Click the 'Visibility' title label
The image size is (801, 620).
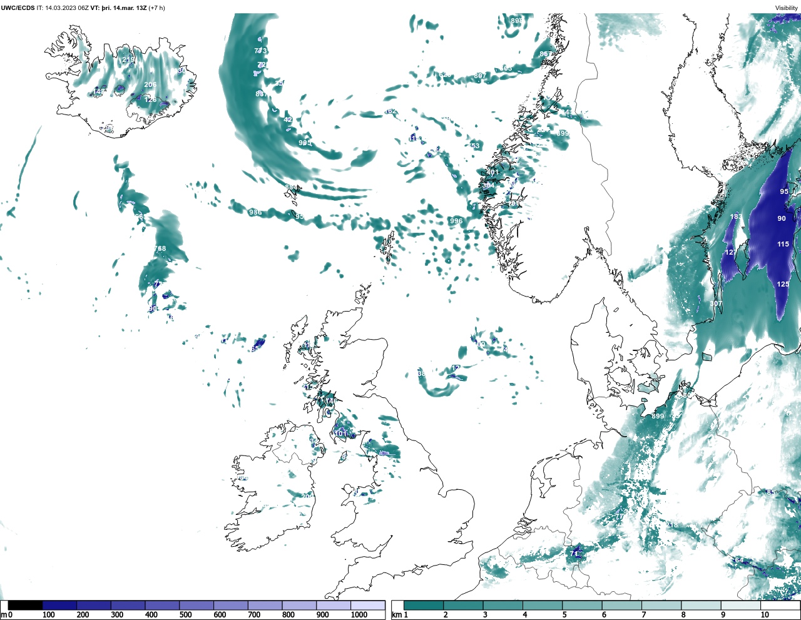click(x=787, y=8)
